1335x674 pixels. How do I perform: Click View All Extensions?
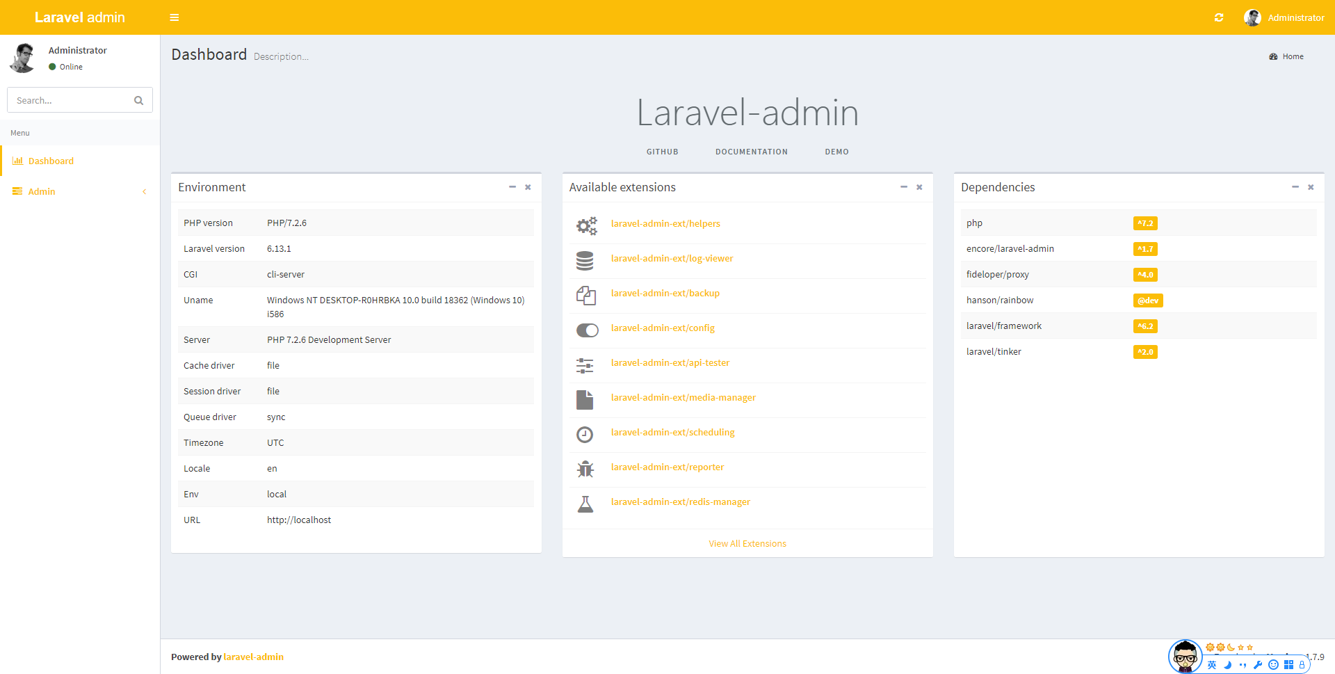pos(747,543)
